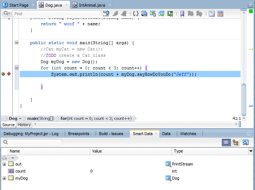Click the first grayed highlighter icon
Image resolution: width=255 pixels, height=190 pixels.
pos(115,14)
